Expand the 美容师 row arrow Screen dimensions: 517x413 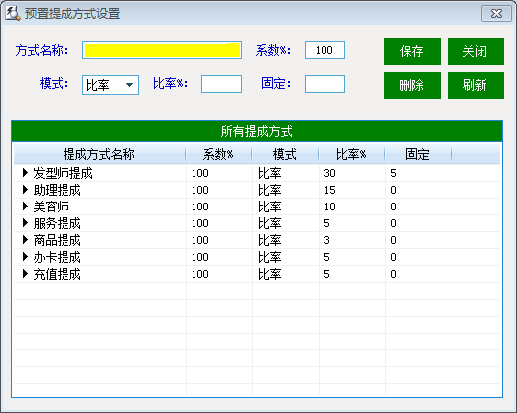25,206
